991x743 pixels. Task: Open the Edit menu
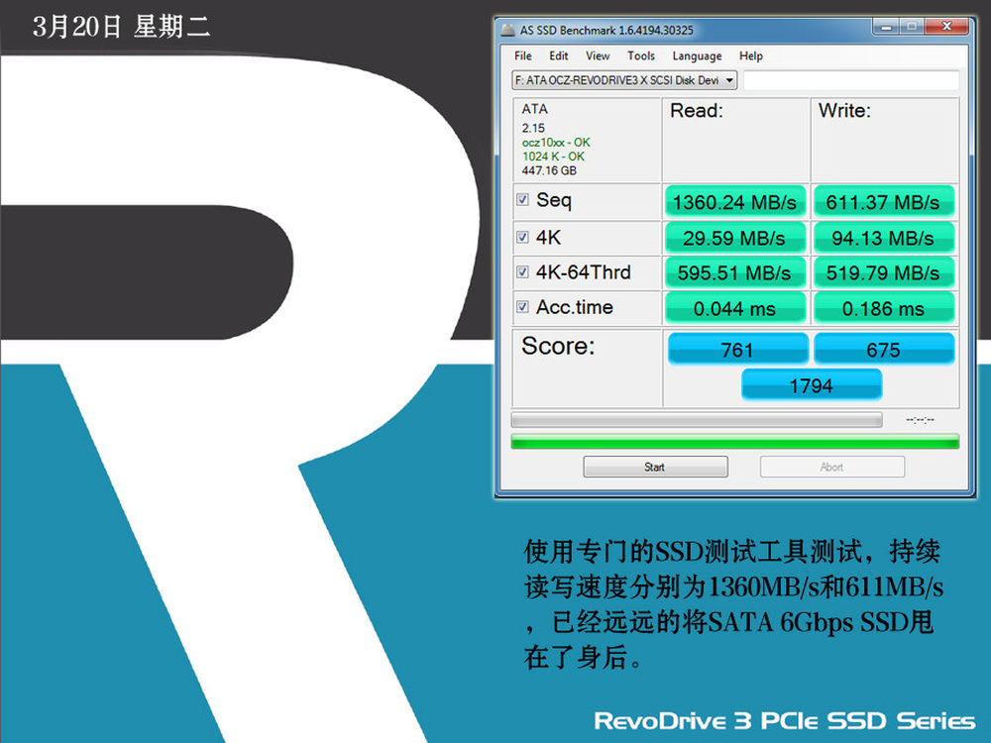coord(558,55)
